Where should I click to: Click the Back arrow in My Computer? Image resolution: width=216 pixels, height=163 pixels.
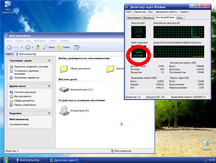9,47
